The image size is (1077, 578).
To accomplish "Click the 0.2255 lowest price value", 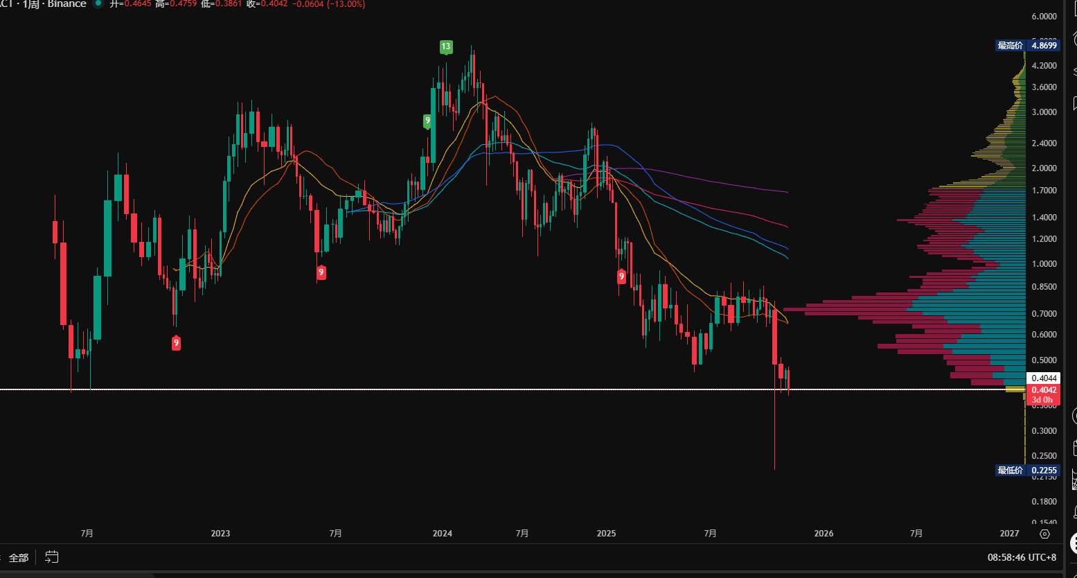I will 1044,470.
